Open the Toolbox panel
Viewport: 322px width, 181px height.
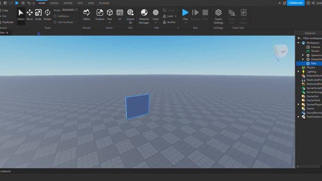pyautogui.click(x=100, y=15)
